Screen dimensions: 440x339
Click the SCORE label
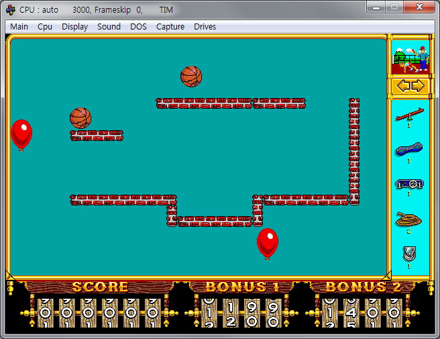(100, 287)
